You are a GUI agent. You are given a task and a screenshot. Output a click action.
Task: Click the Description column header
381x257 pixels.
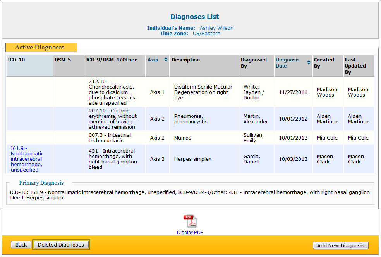tap(204, 66)
